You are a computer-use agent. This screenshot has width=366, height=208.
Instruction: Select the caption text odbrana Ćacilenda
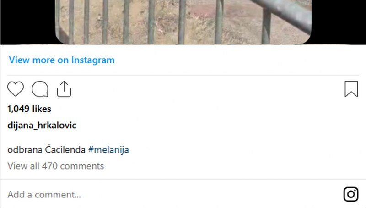tap(46, 149)
